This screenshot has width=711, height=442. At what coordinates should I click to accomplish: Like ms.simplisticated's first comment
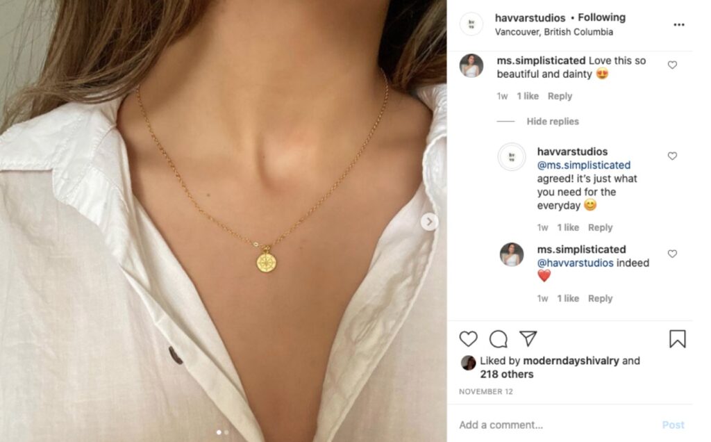(x=672, y=65)
